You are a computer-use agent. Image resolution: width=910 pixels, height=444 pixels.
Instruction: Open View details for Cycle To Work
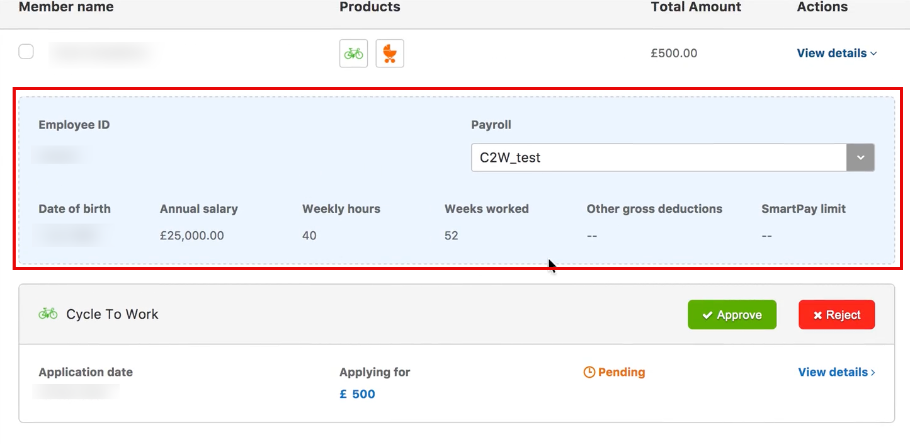point(836,372)
